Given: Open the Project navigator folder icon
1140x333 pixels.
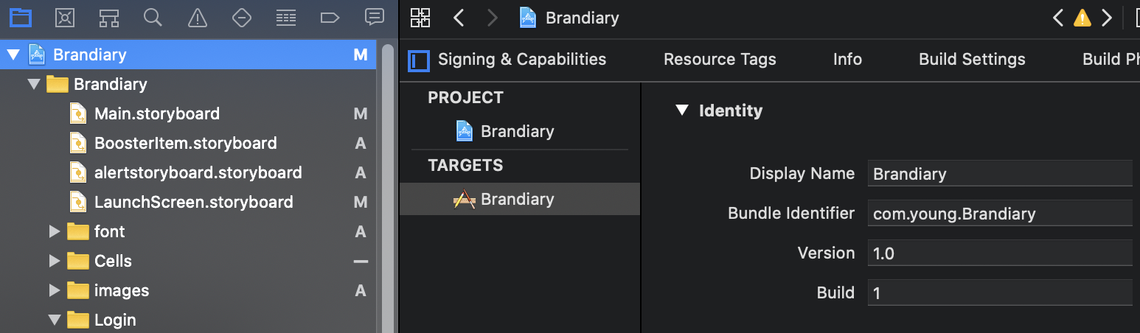Looking at the screenshot, I should pyautogui.click(x=20, y=18).
